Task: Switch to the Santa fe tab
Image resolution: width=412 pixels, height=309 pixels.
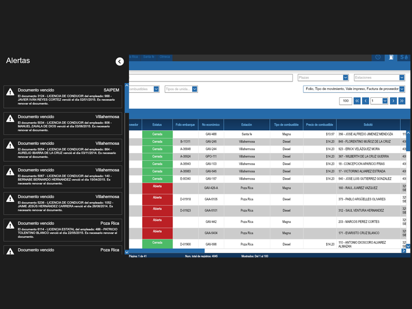Action: coord(149,57)
